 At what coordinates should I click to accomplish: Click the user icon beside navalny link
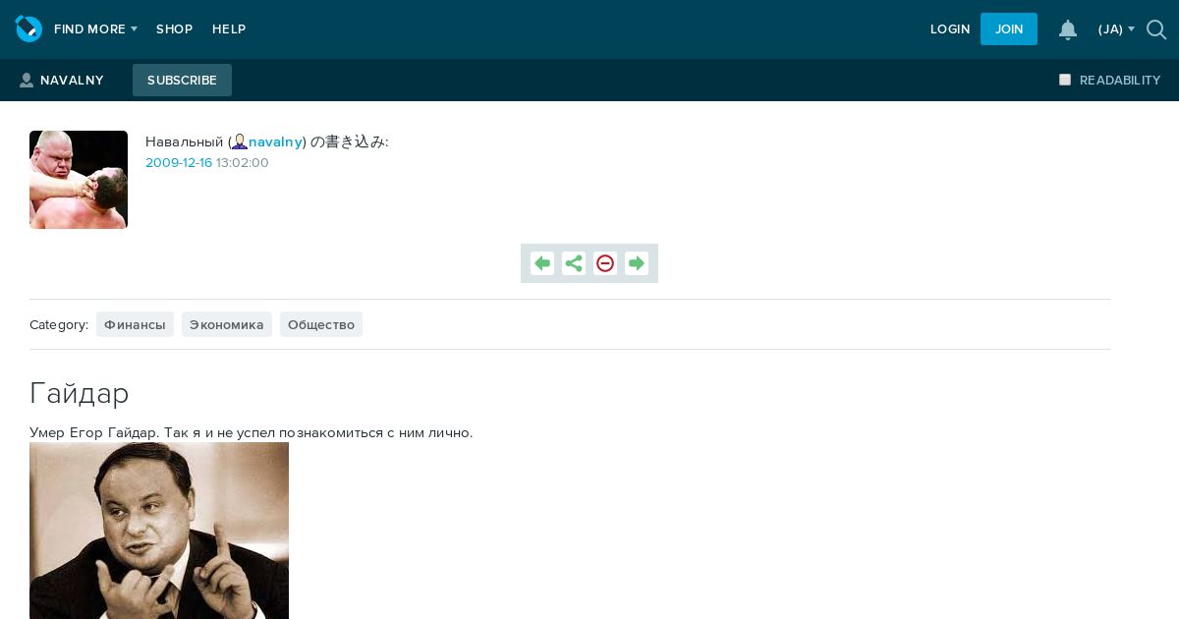(x=240, y=141)
